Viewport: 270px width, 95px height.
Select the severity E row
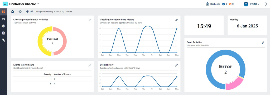tap(52, 84)
